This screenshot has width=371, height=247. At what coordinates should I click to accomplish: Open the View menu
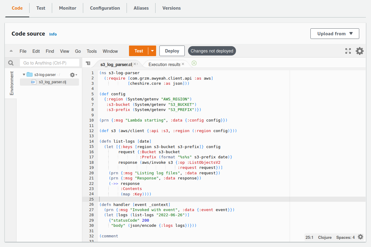(x=64, y=51)
